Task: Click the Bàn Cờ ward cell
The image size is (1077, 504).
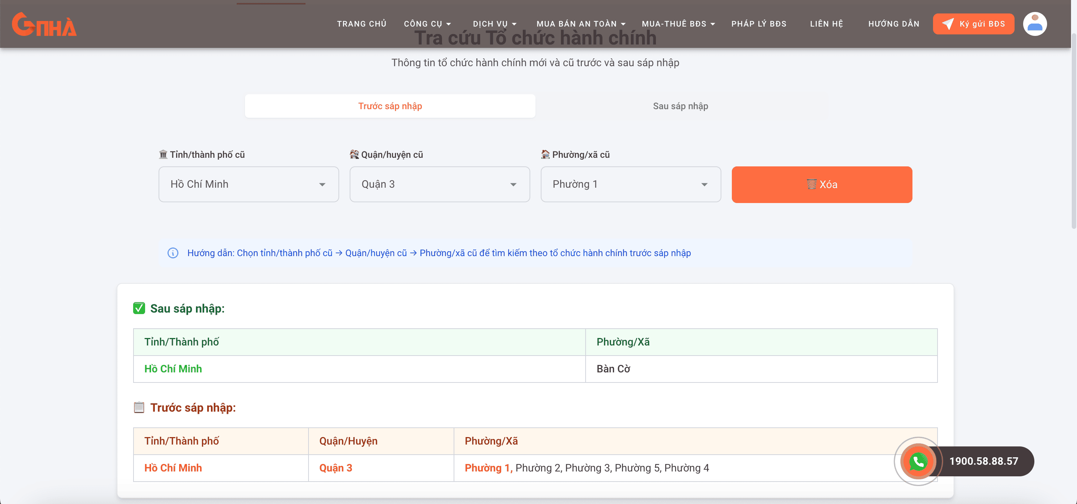Action: (x=761, y=369)
